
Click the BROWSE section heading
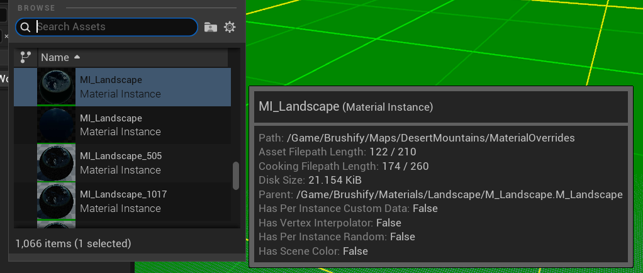tap(36, 8)
